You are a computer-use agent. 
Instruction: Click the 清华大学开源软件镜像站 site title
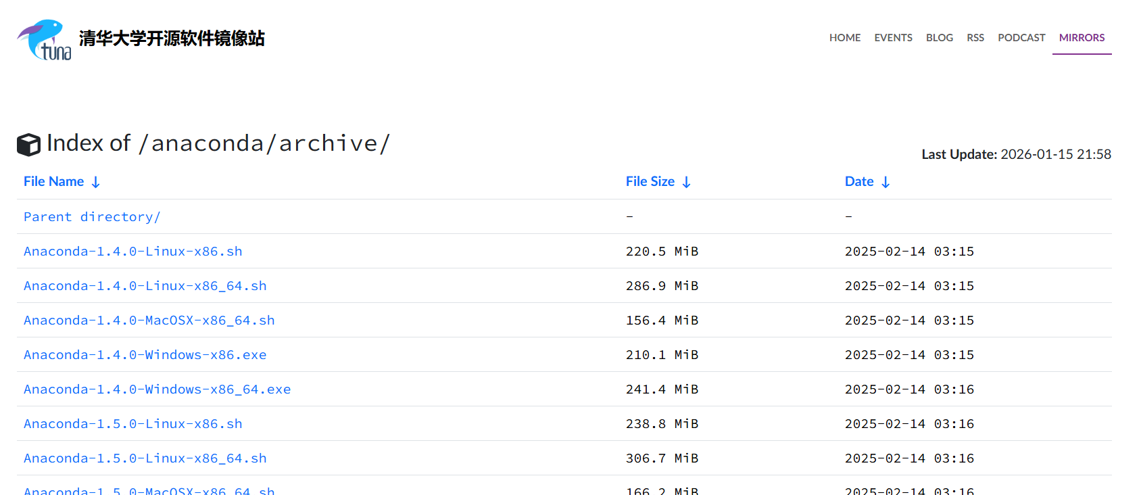point(172,39)
